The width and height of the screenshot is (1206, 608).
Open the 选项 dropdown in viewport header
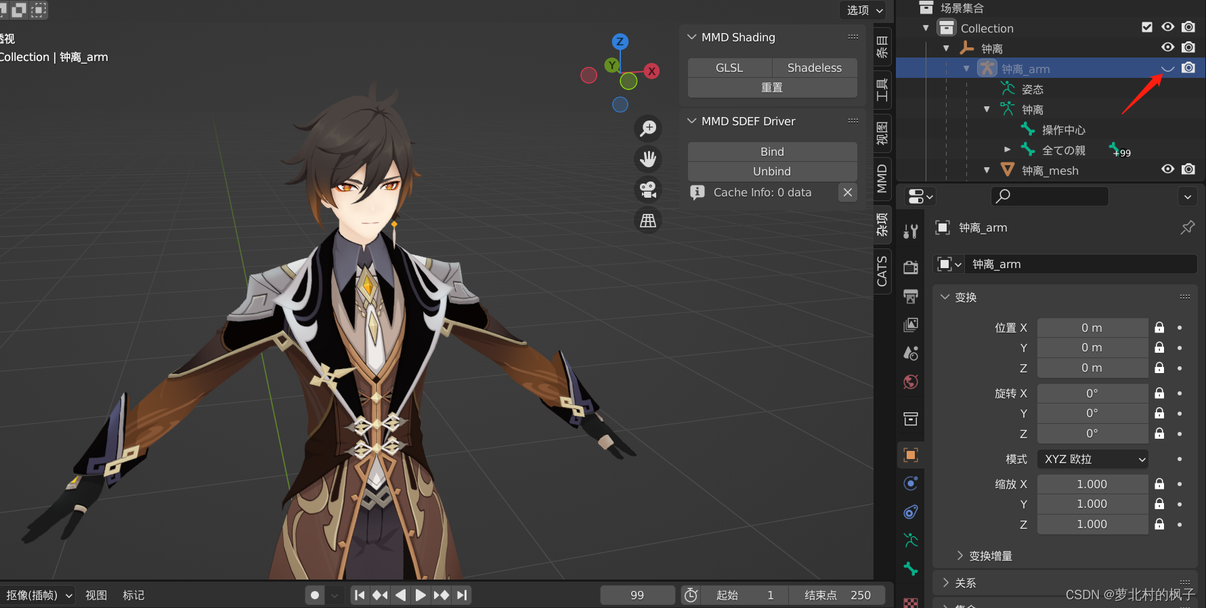pos(864,10)
